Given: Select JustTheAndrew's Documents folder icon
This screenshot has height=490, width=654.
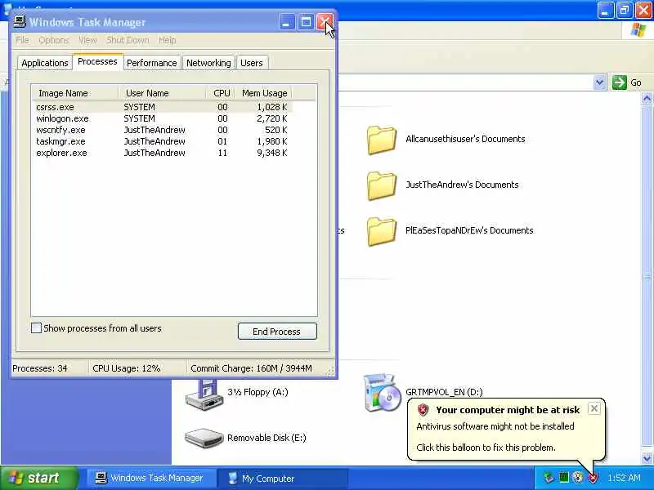Looking at the screenshot, I should point(381,186).
